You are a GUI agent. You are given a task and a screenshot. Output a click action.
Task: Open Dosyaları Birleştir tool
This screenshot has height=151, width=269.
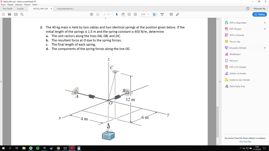click(238, 48)
